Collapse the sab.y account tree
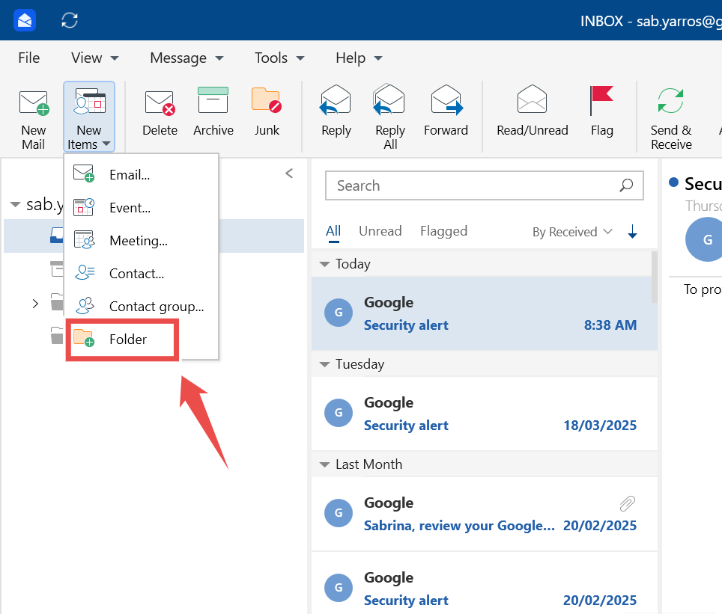 (15, 204)
